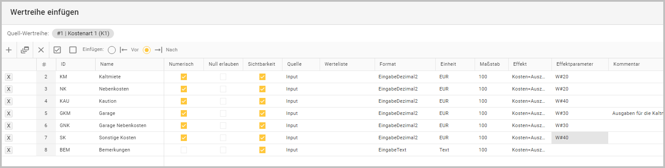Screen dimensions: 665x168
Task: Remove the Bemerkungen row with its X button
Action: 9,150
